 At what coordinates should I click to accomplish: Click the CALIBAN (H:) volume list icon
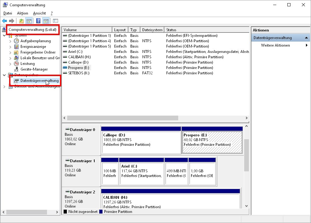[x=65, y=57]
